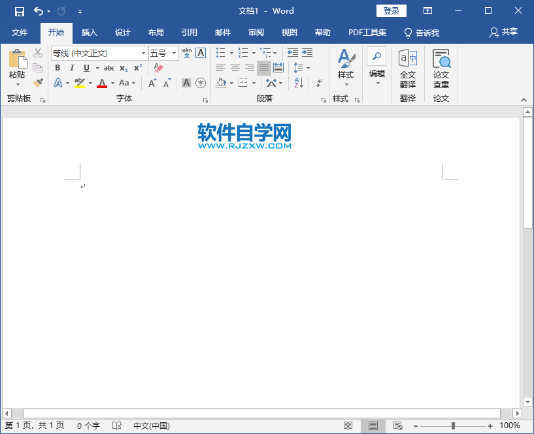
Task: Apply the format painter
Action: click(x=38, y=82)
